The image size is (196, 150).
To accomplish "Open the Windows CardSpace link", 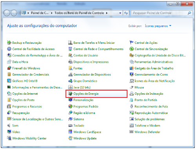I will tap(87, 132).
